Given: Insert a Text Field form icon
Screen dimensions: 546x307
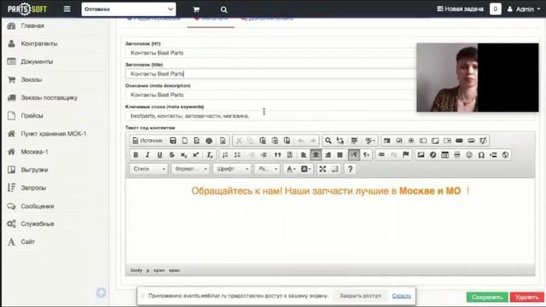Looking at the screenshot, I should (x=423, y=141).
